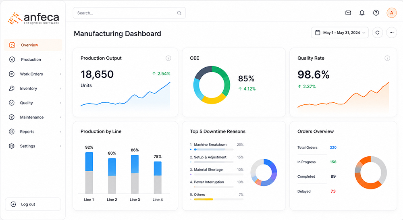Image resolution: width=403 pixels, height=220 pixels.
Task: Open notifications bell icon
Action: [362, 12]
